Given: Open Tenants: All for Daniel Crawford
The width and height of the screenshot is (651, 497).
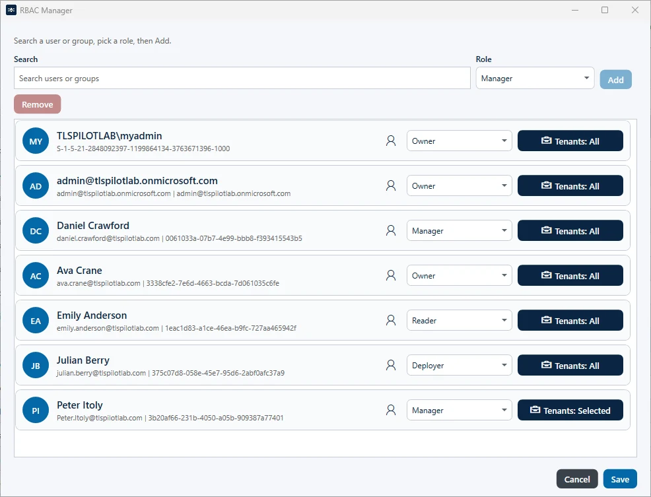Looking at the screenshot, I should 570,230.
